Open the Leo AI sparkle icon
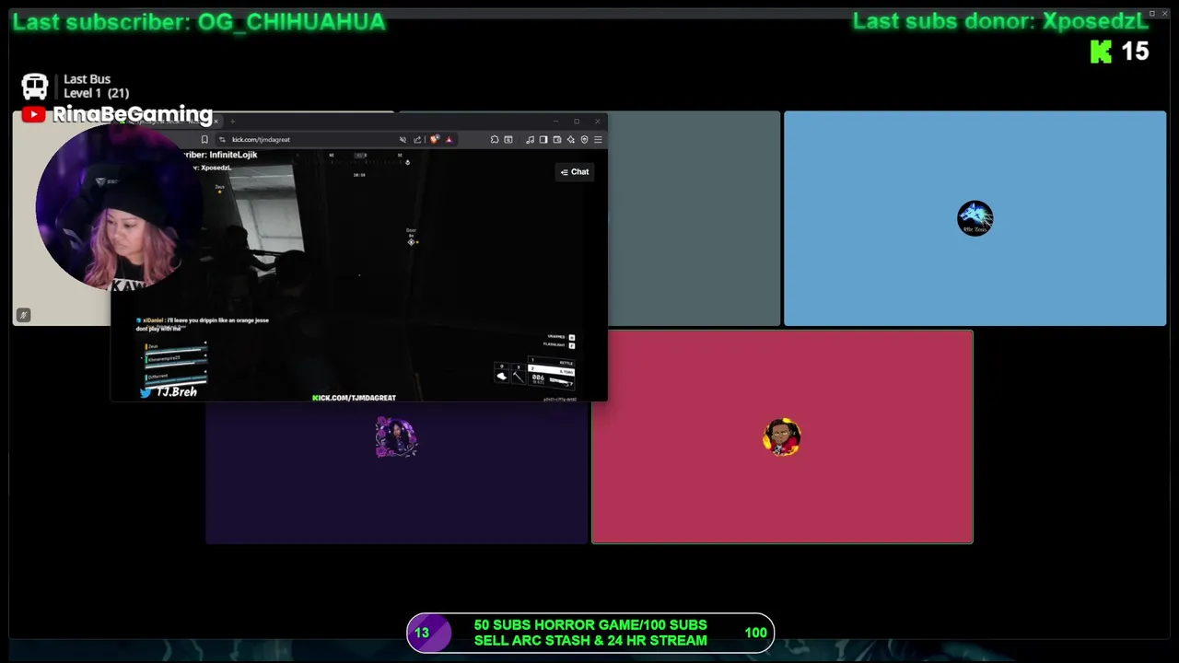 (x=571, y=140)
